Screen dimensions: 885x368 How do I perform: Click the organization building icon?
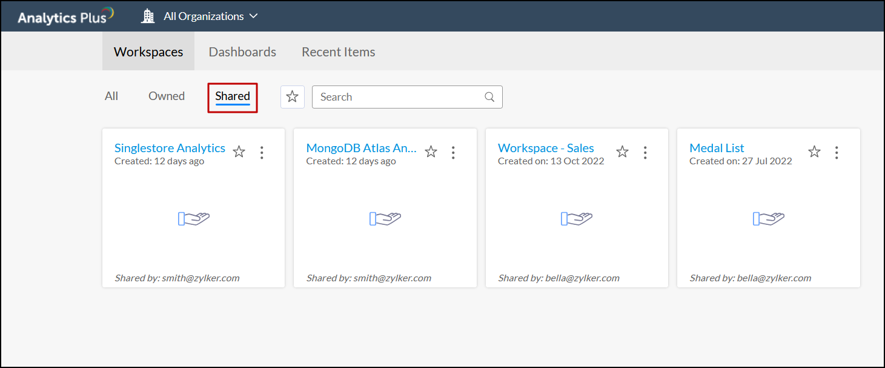point(148,16)
